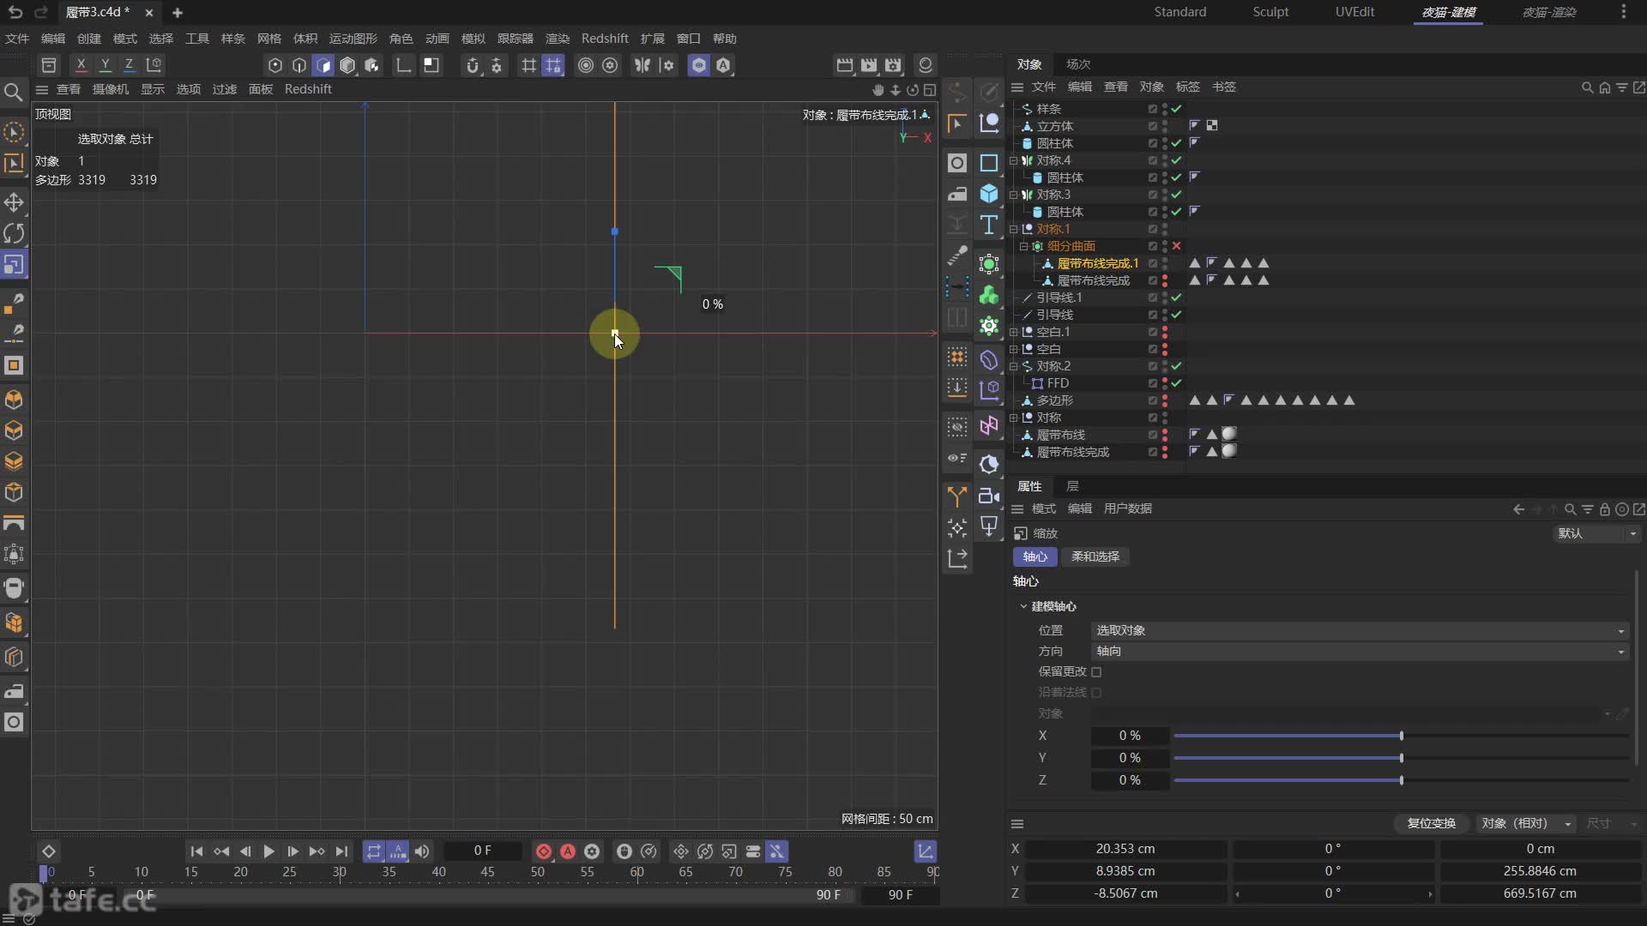Open the 用户数据 menu in attributes

1127,509
